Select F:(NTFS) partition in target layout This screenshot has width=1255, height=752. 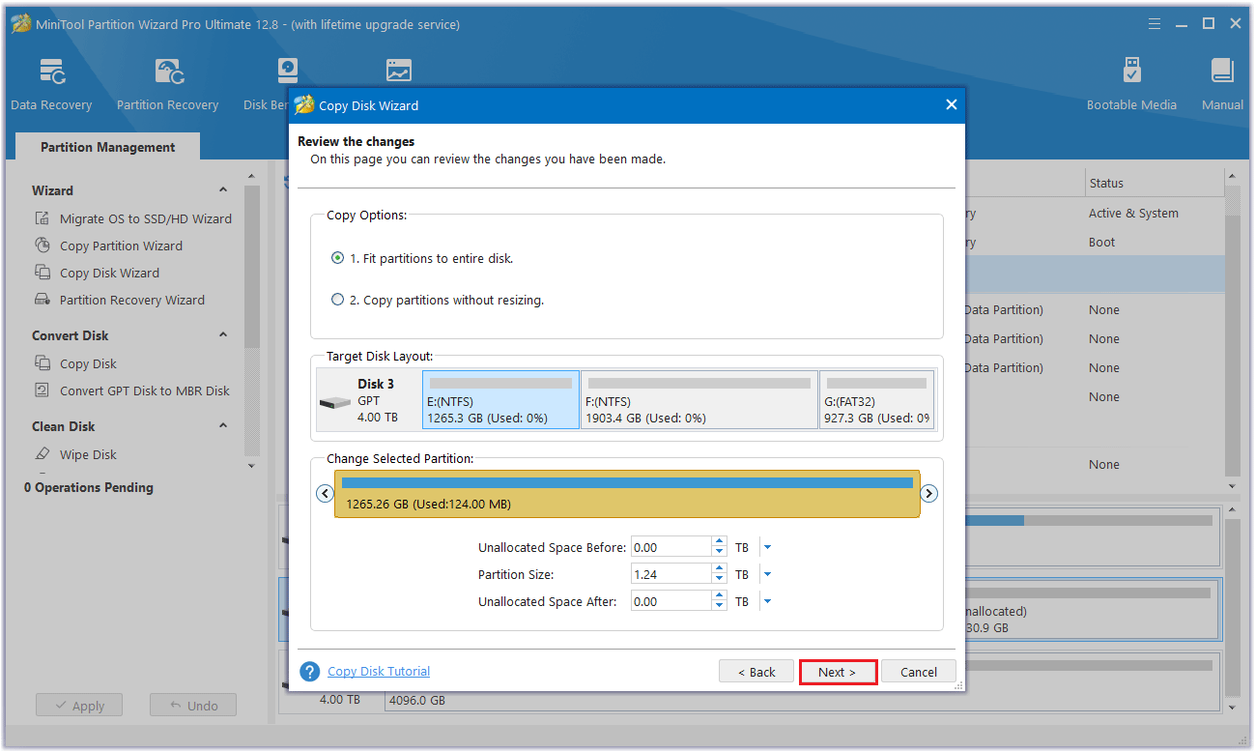[x=699, y=400]
